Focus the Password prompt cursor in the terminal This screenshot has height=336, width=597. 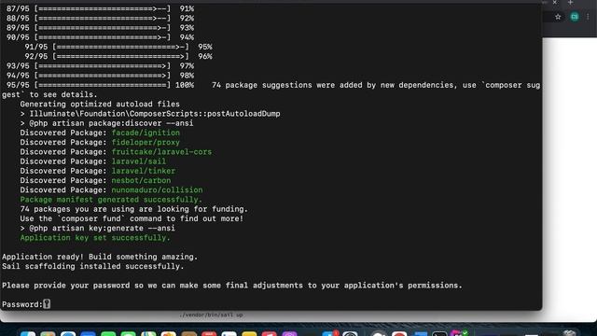coord(47,304)
